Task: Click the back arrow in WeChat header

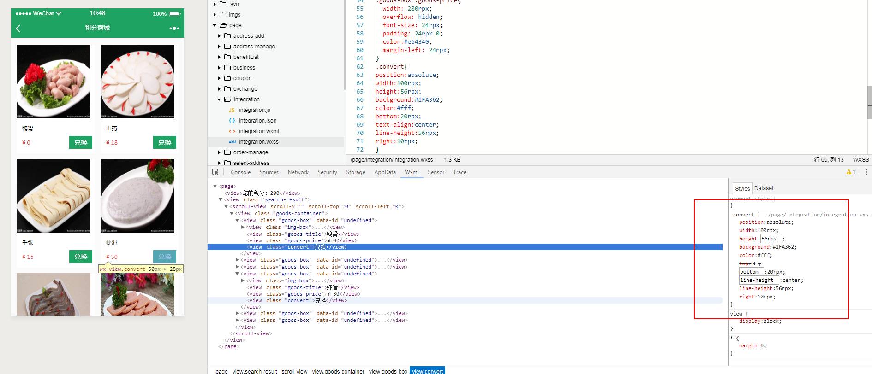Action: pyautogui.click(x=18, y=29)
